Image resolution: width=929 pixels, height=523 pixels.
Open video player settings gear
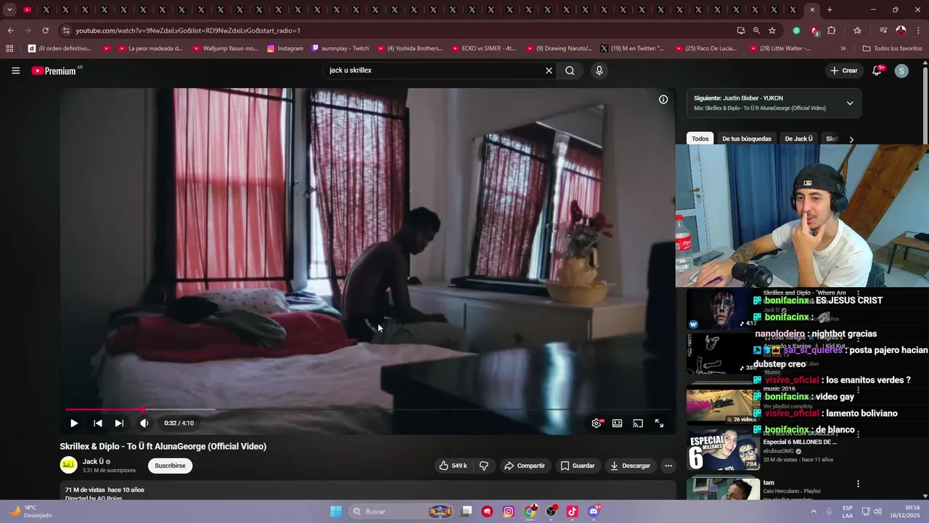click(x=597, y=423)
